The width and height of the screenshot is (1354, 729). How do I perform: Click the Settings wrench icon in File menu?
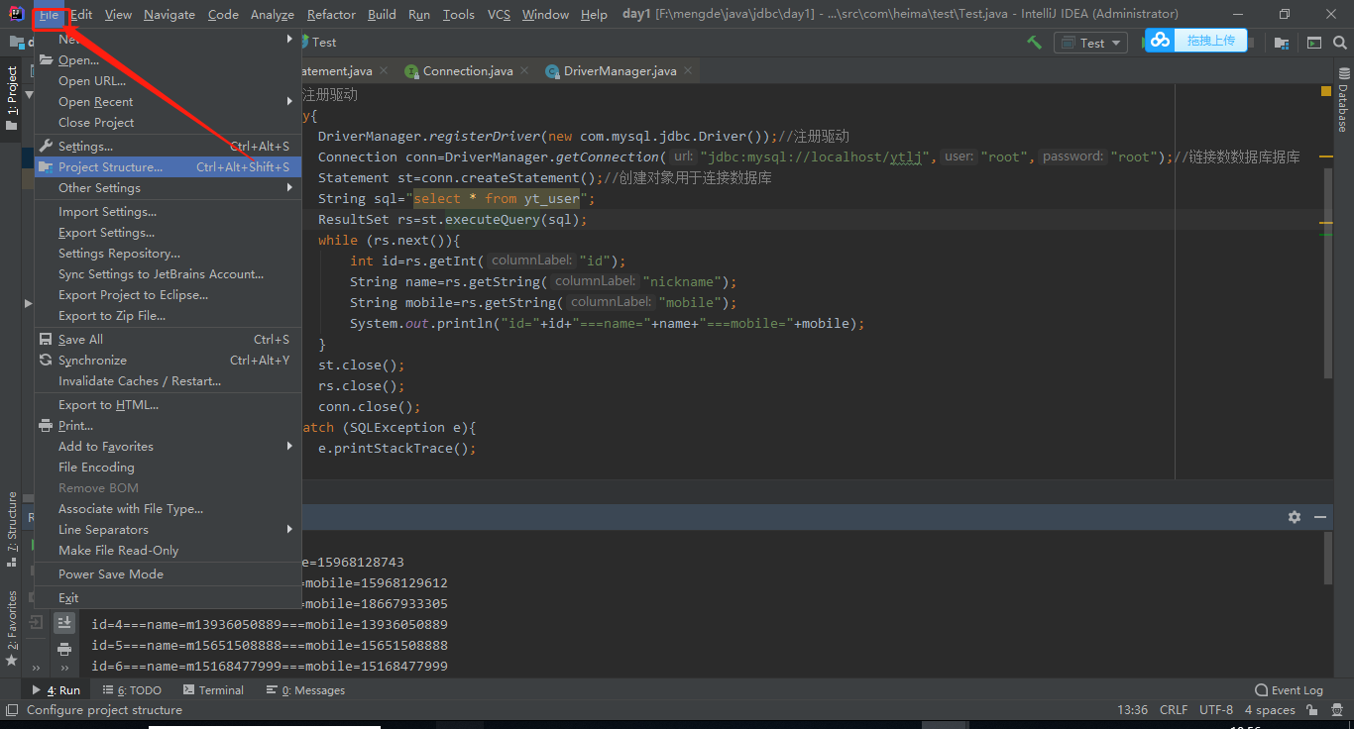[x=47, y=146]
